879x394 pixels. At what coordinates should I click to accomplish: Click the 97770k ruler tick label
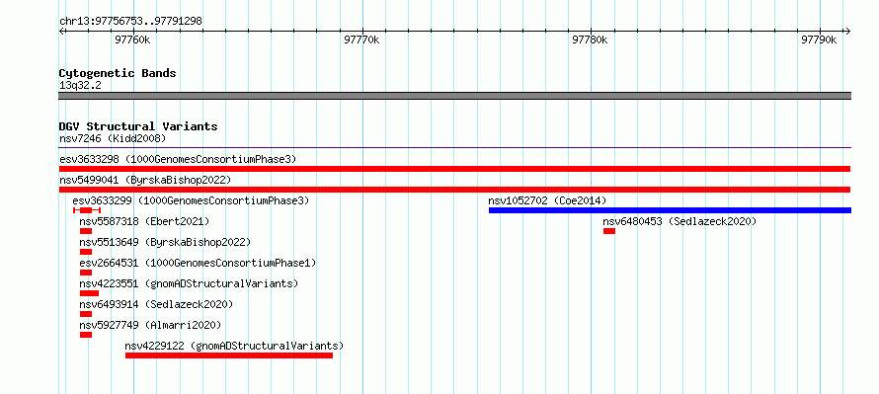pyautogui.click(x=361, y=39)
